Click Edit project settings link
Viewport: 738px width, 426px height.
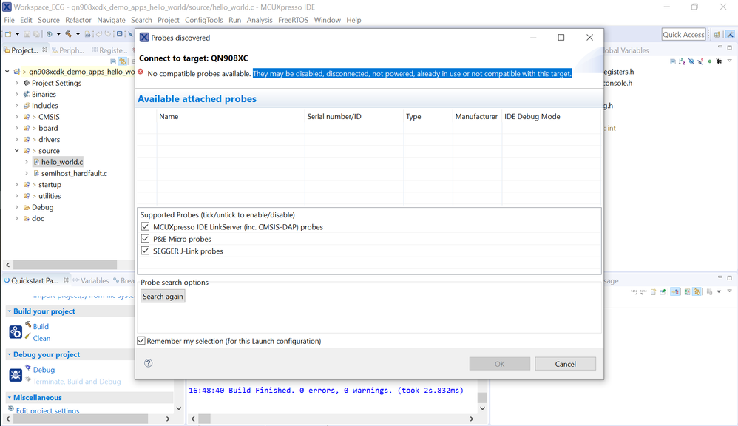[x=47, y=410]
